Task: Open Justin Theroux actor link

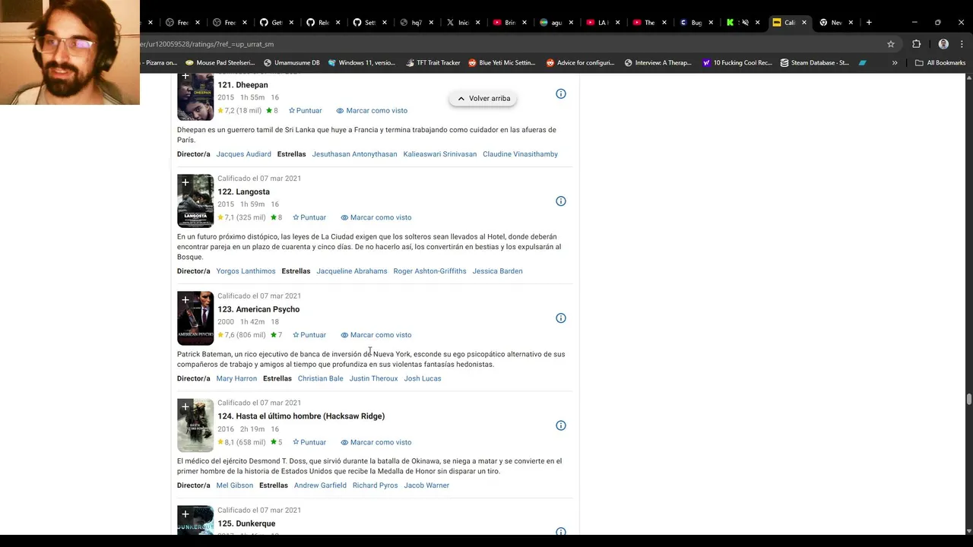Action: [x=373, y=378]
